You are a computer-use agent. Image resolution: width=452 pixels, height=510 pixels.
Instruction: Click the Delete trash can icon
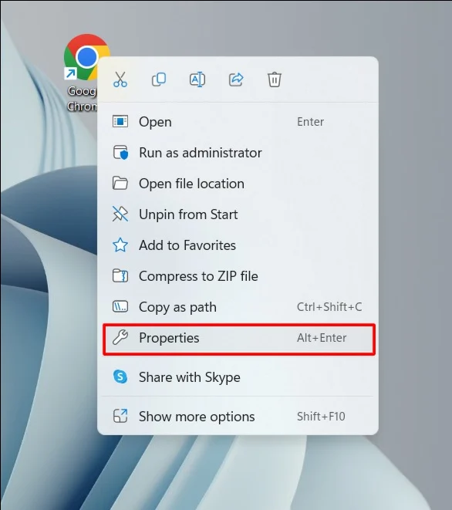(x=275, y=79)
